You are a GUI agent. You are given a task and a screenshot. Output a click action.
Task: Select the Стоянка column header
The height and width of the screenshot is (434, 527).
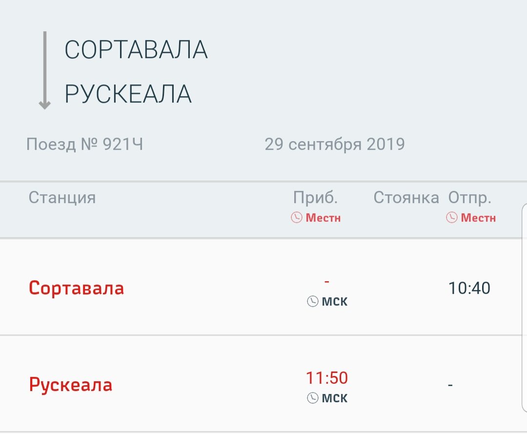406,197
